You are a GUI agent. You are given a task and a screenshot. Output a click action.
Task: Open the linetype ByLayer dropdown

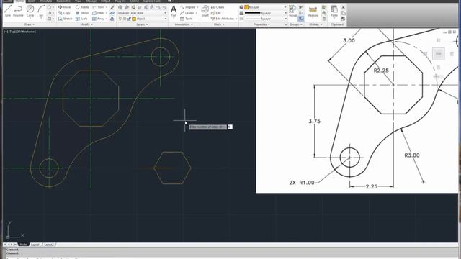(x=265, y=19)
